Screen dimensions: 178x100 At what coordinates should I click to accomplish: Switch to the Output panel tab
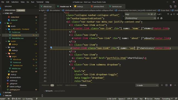60,85
